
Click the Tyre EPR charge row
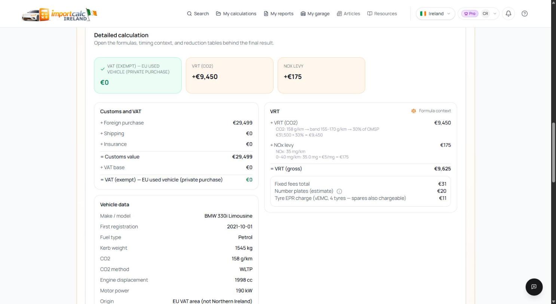click(x=360, y=198)
